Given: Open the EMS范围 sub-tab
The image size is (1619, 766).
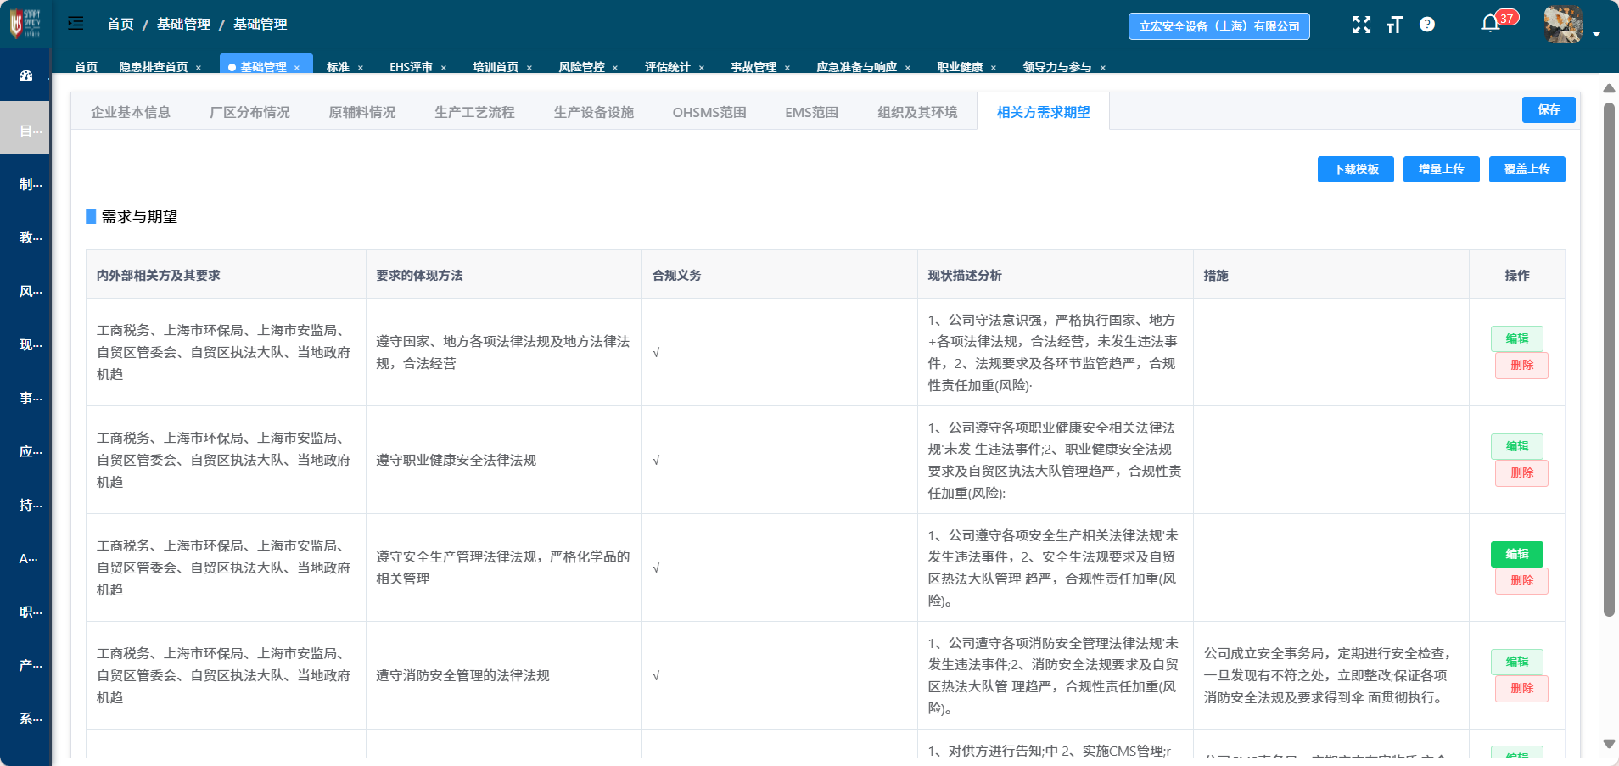Looking at the screenshot, I should coord(812,112).
